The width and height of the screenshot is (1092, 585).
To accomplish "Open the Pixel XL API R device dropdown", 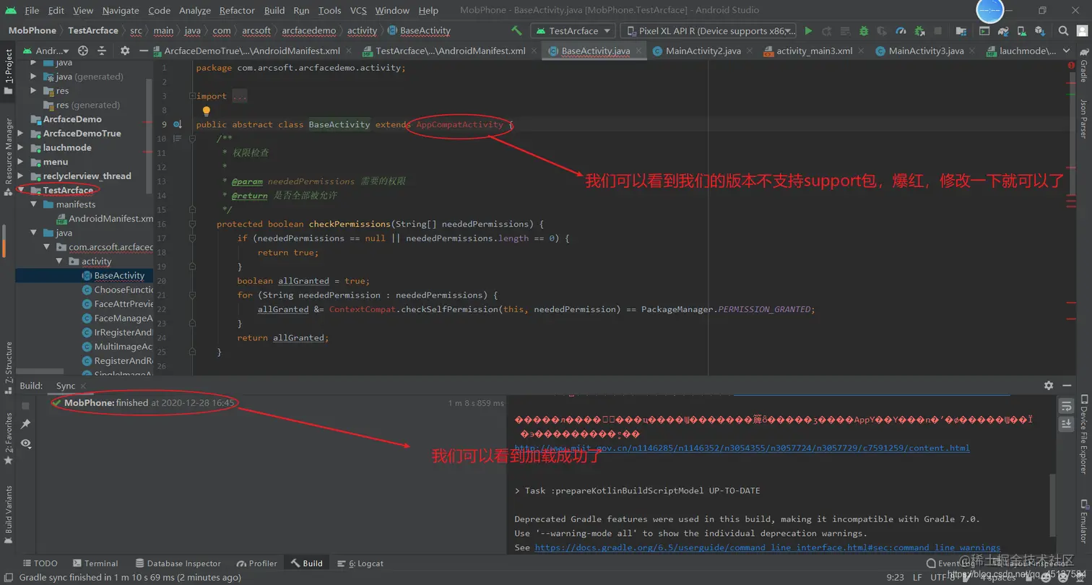I will pyautogui.click(x=708, y=31).
